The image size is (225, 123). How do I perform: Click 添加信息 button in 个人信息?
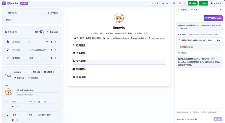[34, 78]
